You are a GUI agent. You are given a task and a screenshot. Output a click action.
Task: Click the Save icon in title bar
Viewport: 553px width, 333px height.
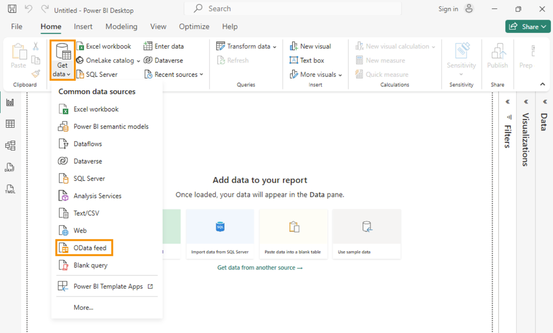point(12,9)
